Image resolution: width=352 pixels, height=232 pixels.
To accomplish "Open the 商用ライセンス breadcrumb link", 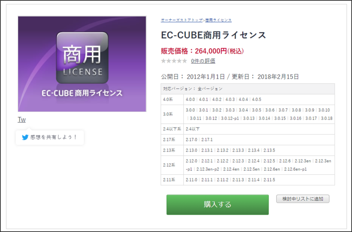I will click(218, 20).
